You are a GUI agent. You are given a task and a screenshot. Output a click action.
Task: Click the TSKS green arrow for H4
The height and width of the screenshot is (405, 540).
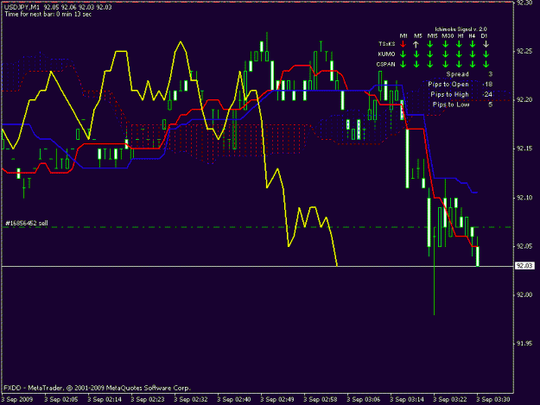[473, 44]
